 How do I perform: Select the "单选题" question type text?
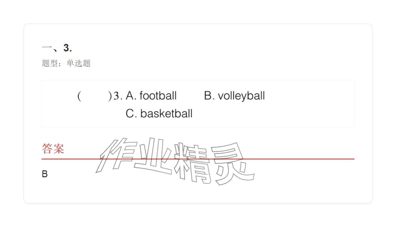(79, 63)
